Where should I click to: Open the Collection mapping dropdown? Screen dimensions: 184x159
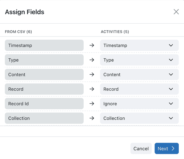[139, 118]
